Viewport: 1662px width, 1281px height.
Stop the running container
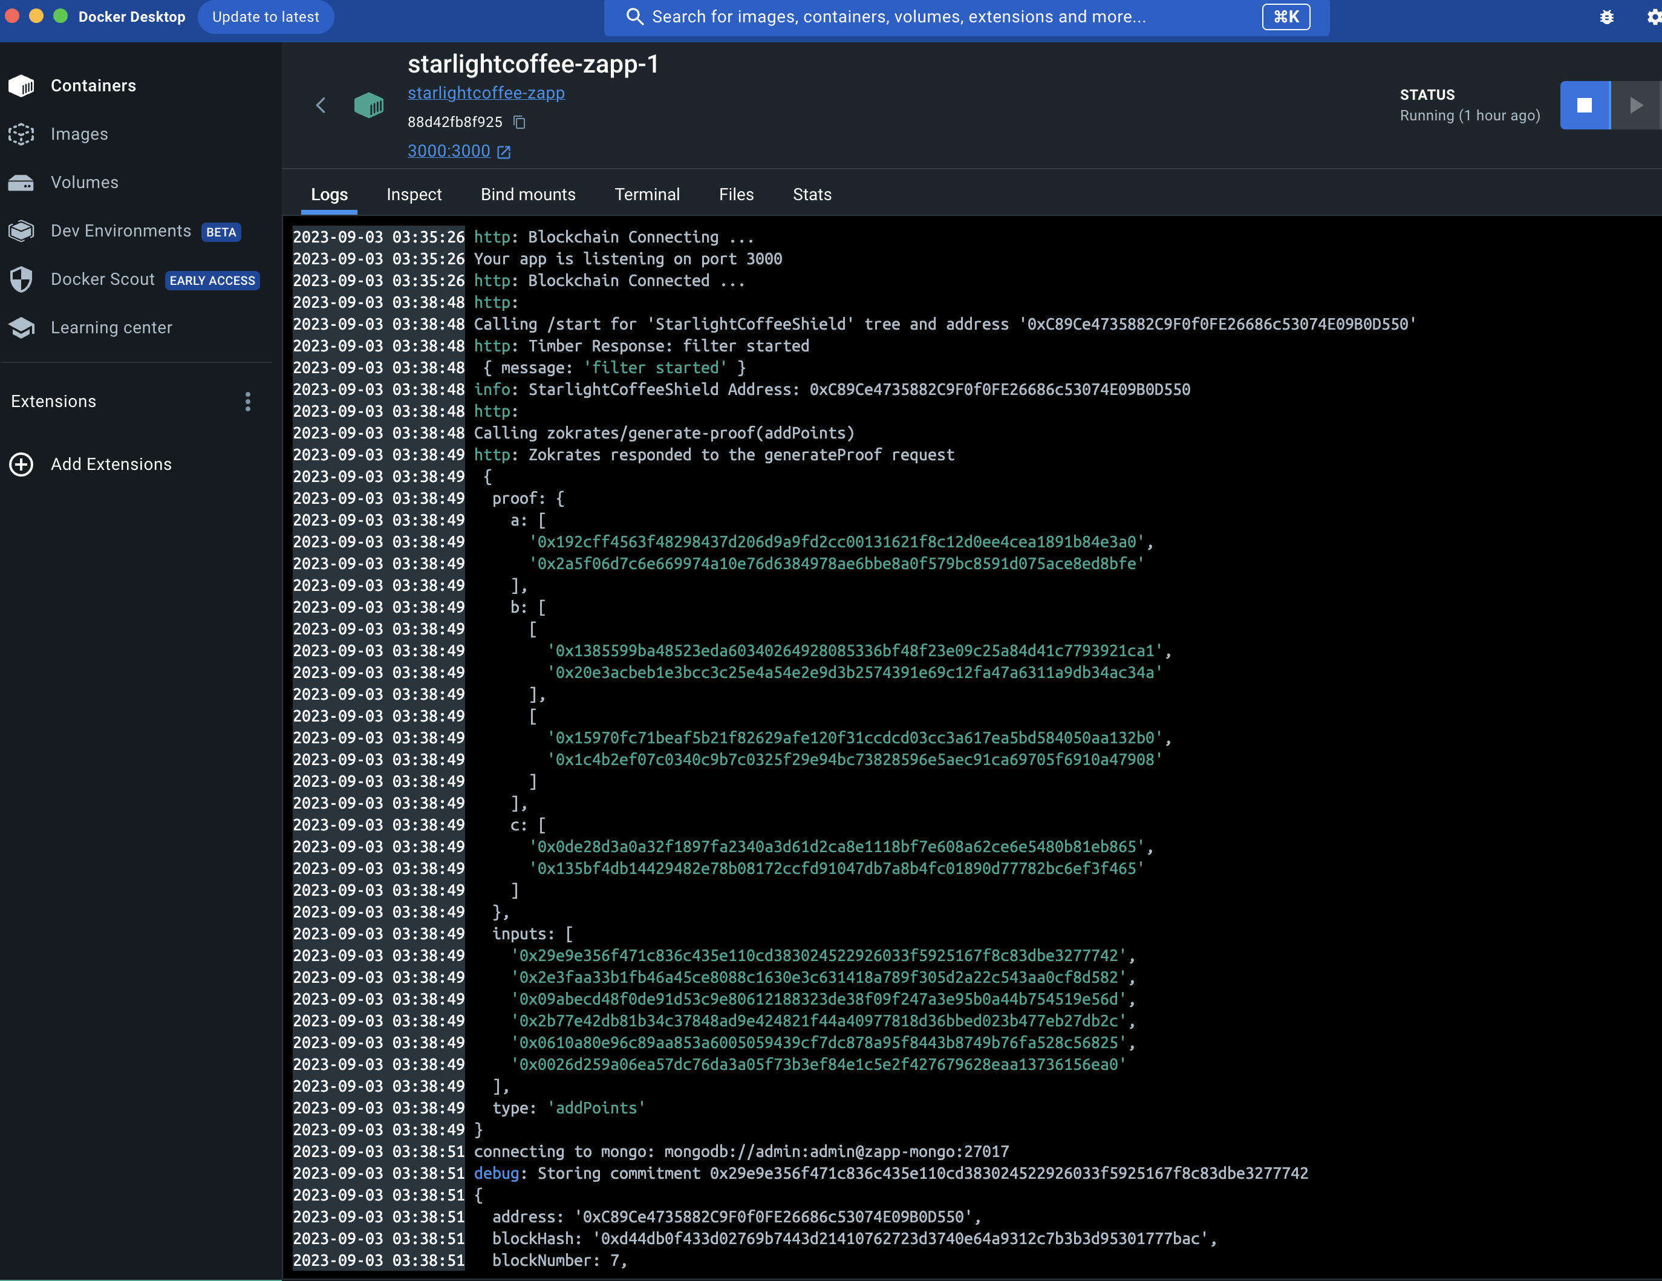[x=1585, y=105]
